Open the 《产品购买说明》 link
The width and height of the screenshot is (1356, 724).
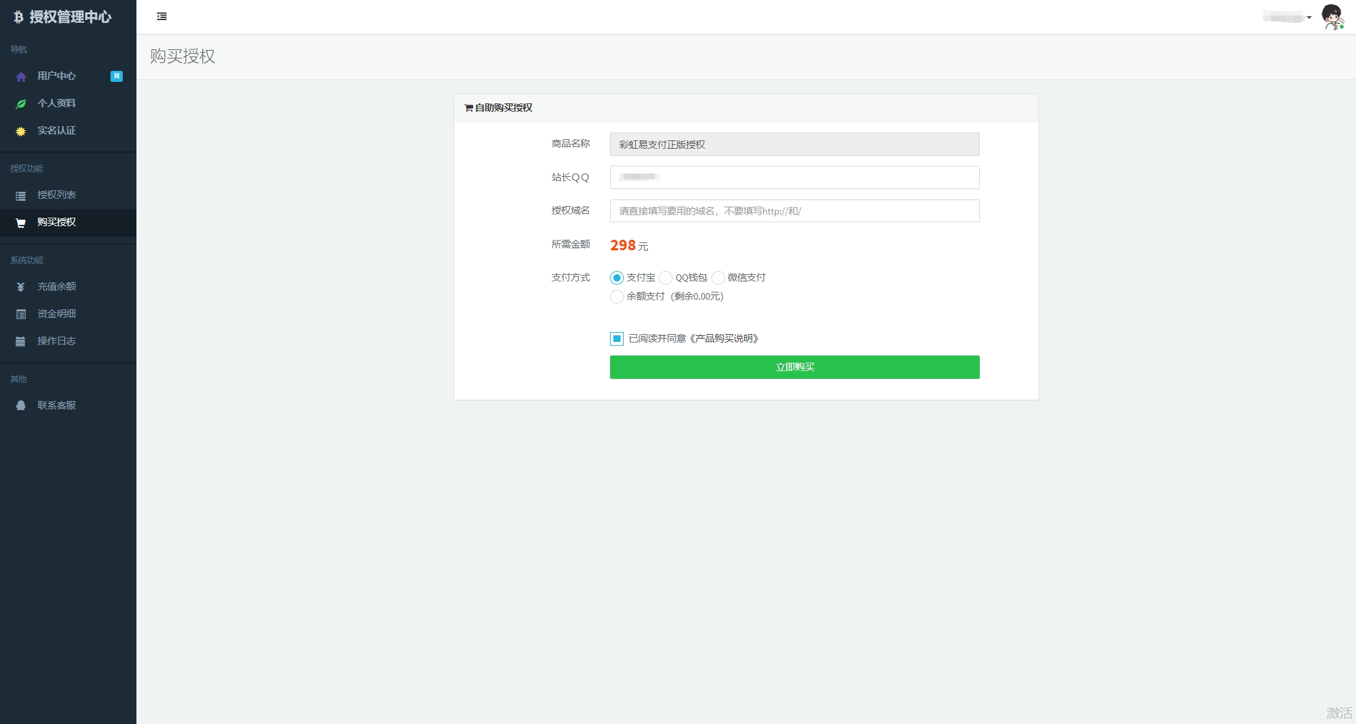tap(724, 339)
